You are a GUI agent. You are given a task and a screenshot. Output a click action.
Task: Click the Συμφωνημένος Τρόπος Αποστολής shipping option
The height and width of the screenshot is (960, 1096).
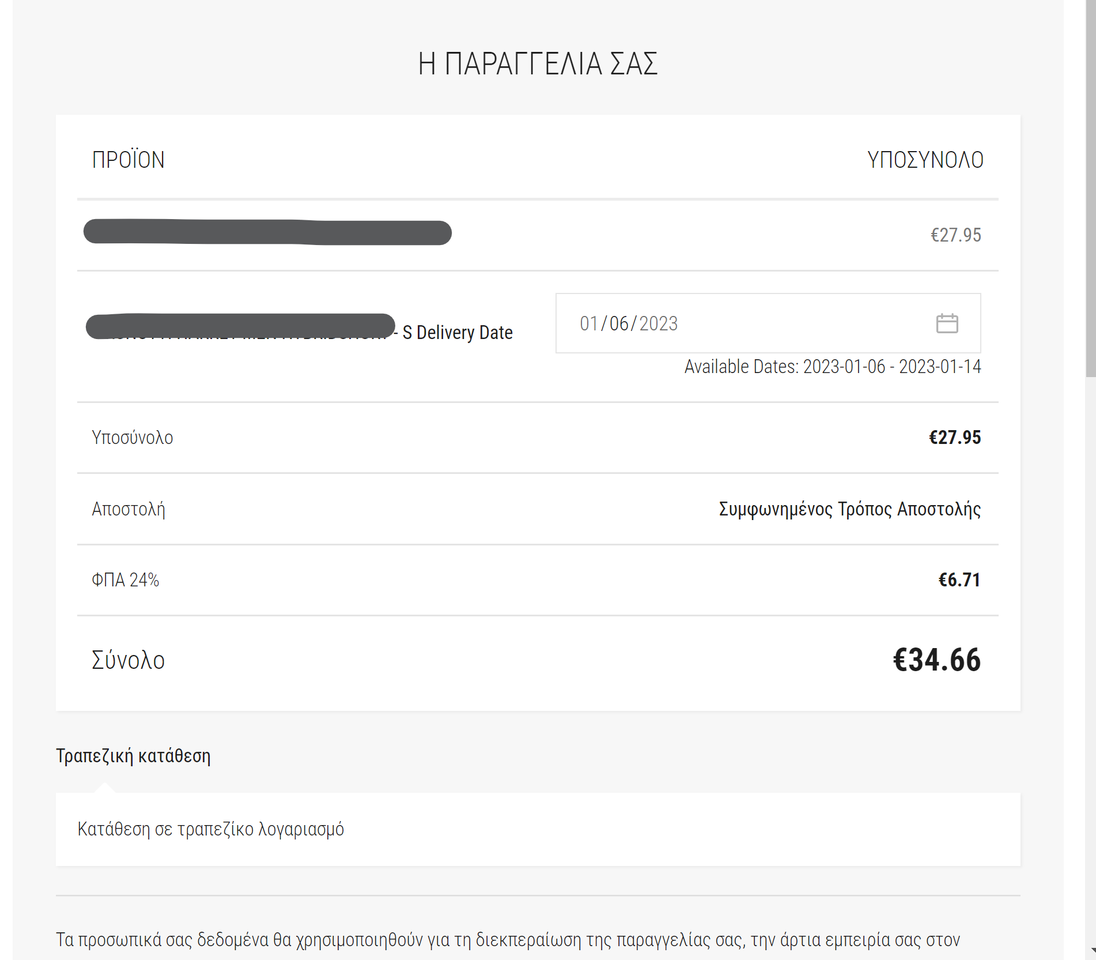(x=849, y=509)
